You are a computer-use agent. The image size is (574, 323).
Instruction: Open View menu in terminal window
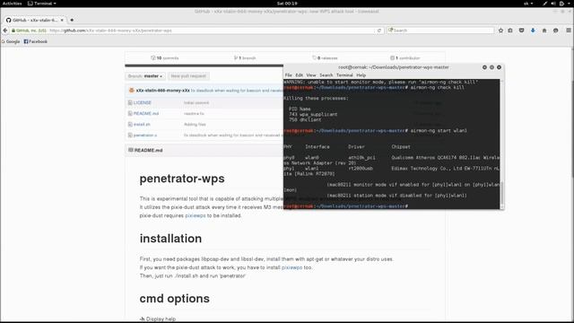coord(311,75)
